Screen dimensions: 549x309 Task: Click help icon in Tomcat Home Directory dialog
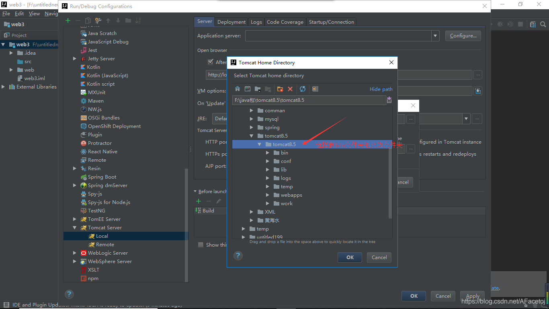point(238,255)
